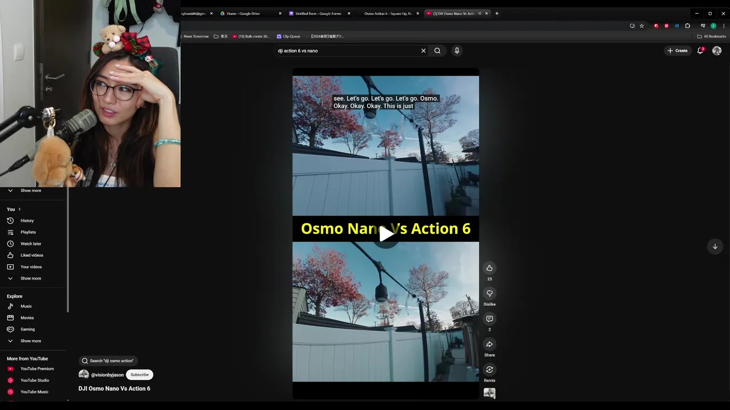This screenshot has width=730, height=410.
Task: Open Clip Queue bookmark
Action: pyautogui.click(x=289, y=36)
